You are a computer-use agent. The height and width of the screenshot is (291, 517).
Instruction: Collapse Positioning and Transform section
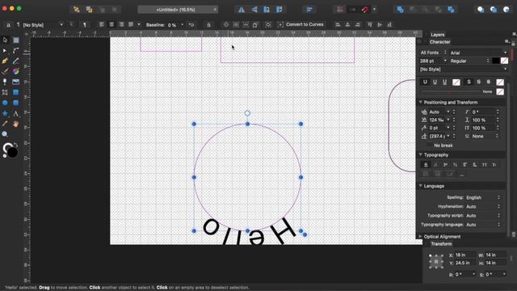[421, 103]
